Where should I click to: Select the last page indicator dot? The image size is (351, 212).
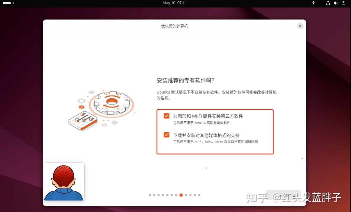tap(199, 195)
